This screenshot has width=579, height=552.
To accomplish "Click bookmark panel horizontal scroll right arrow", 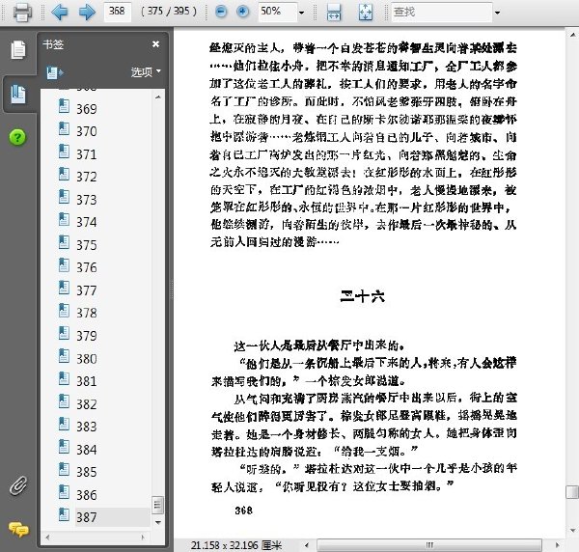I will pyautogui.click(x=143, y=538).
